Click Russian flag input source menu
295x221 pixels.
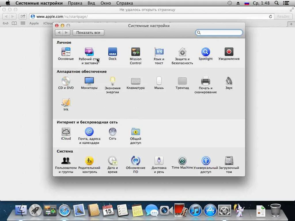click(x=247, y=3)
